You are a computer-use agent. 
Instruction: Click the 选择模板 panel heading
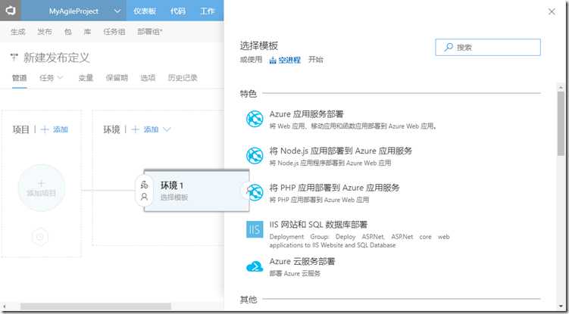click(259, 45)
